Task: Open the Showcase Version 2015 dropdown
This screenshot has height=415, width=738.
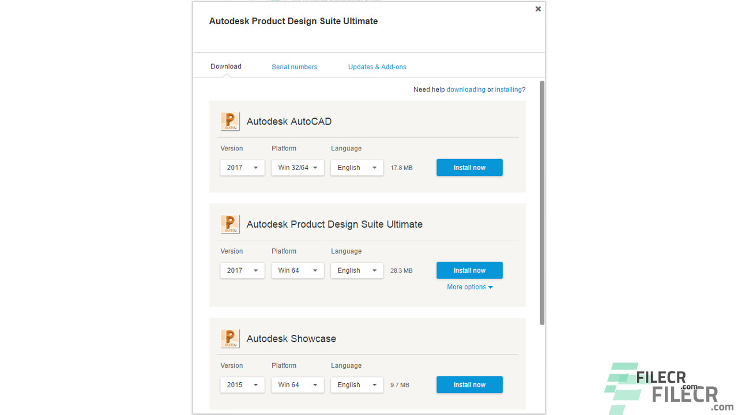Action: pos(242,384)
